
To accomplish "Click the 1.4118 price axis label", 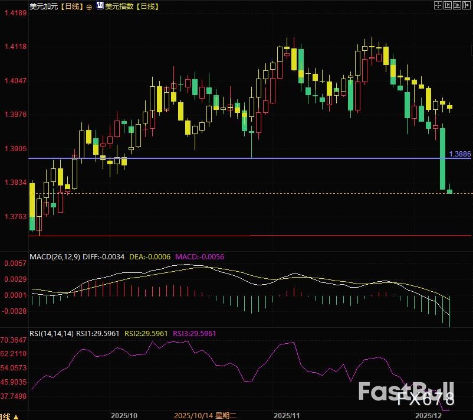I will tap(15, 47).
